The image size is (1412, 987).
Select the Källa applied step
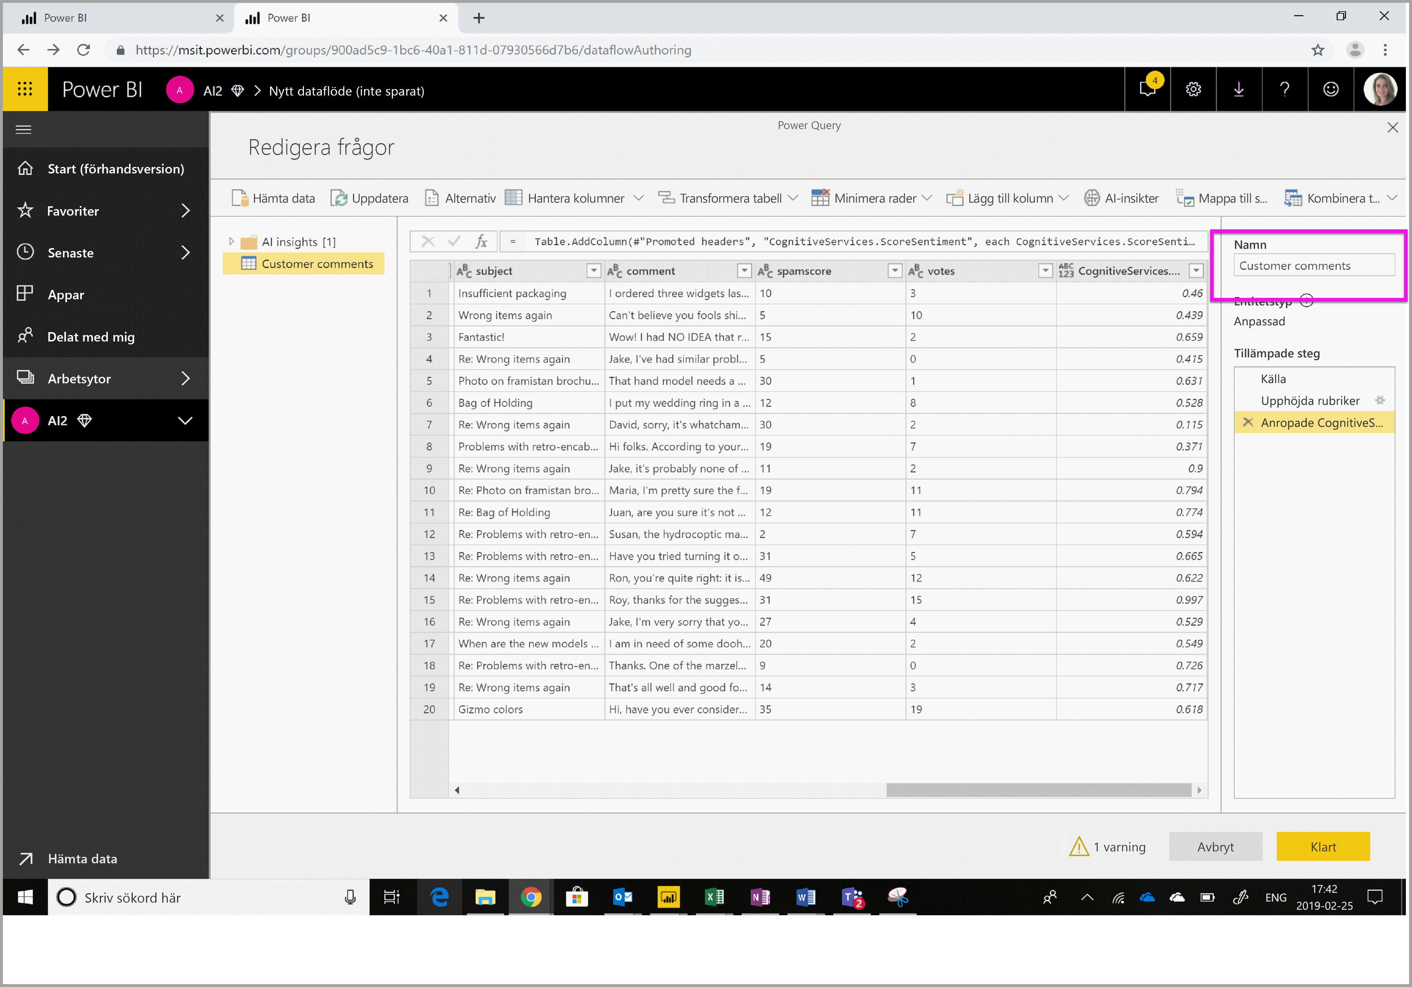tap(1314, 379)
